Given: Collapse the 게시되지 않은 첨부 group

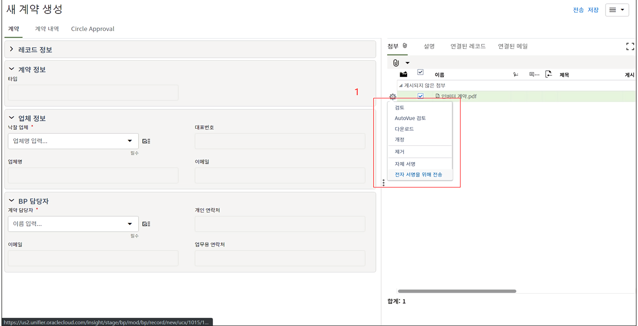Looking at the screenshot, I should point(401,85).
